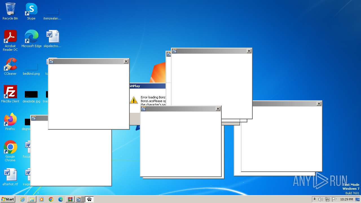
Task: Launch Firefox desktop shortcut
Action: [10, 122]
